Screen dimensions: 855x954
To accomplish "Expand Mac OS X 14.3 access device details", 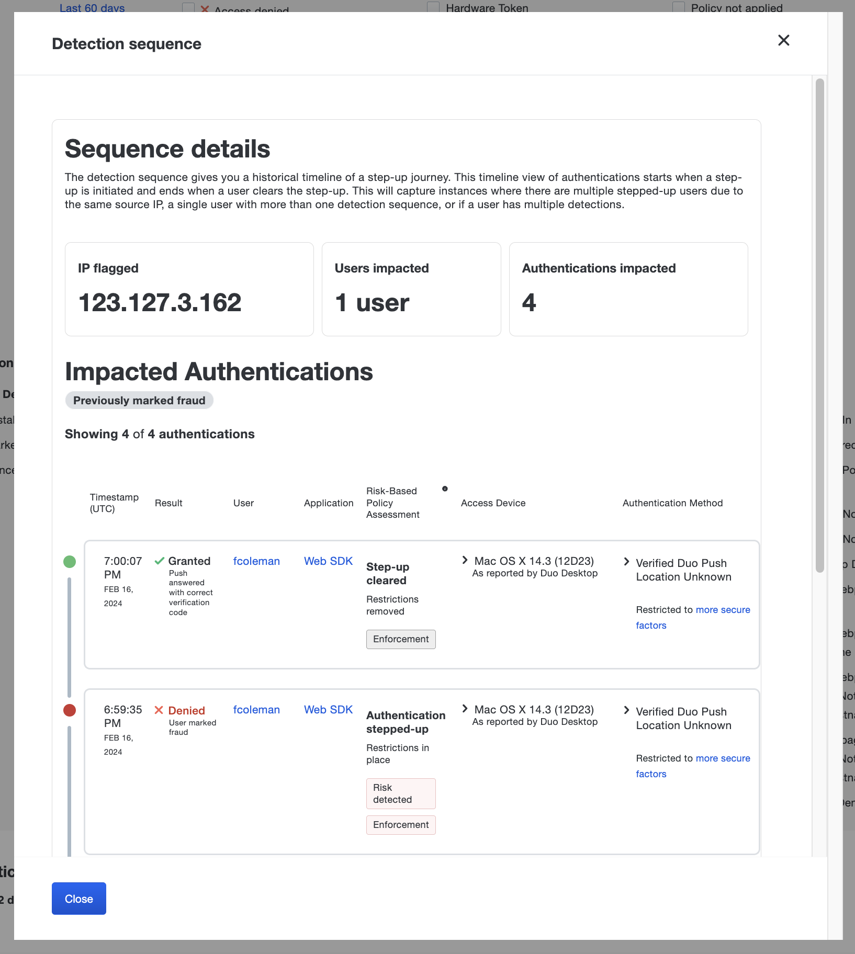I will 465,560.
